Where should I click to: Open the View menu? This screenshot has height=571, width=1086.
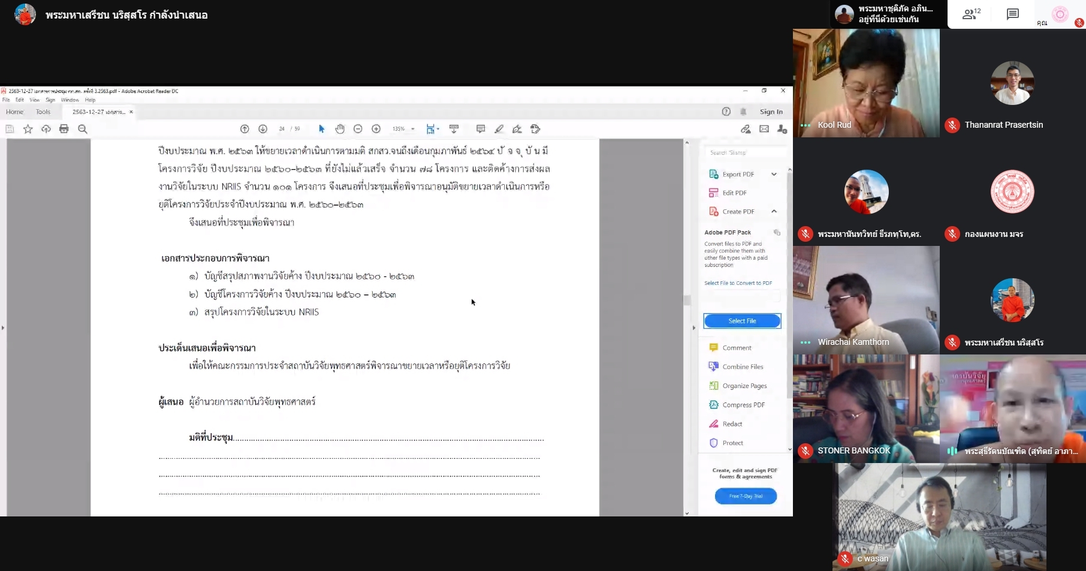[x=35, y=100]
